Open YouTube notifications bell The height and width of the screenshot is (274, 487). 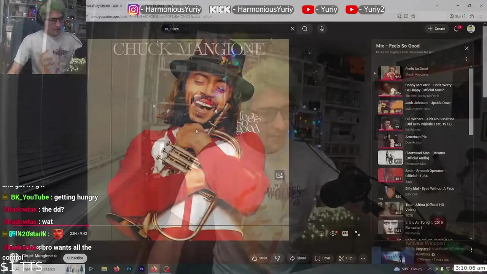click(x=457, y=29)
